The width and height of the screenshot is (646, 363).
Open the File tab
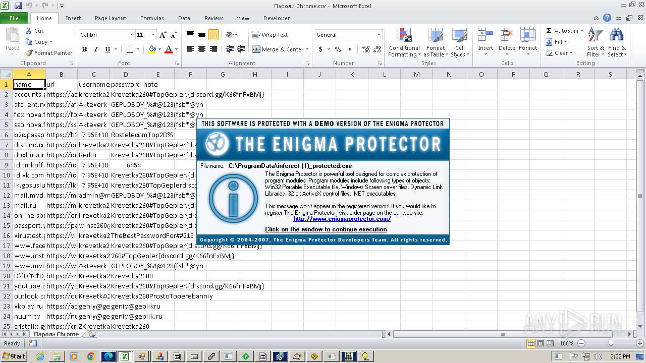click(14, 18)
